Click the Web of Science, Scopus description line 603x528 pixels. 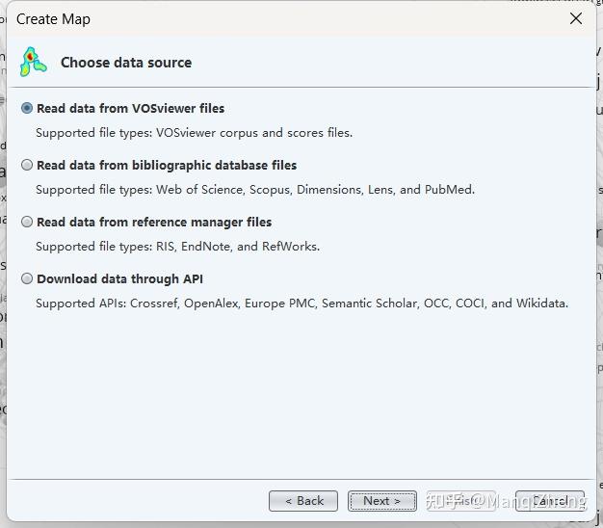(x=255, y=190)
